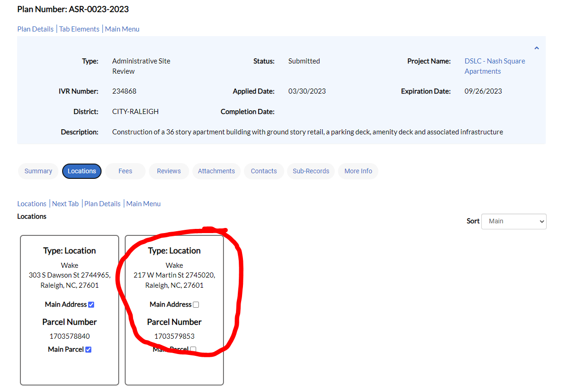This screenshot has width=574, height=392.
Task: Select the 303 S Dawson St location card
Action: [70, 310]
